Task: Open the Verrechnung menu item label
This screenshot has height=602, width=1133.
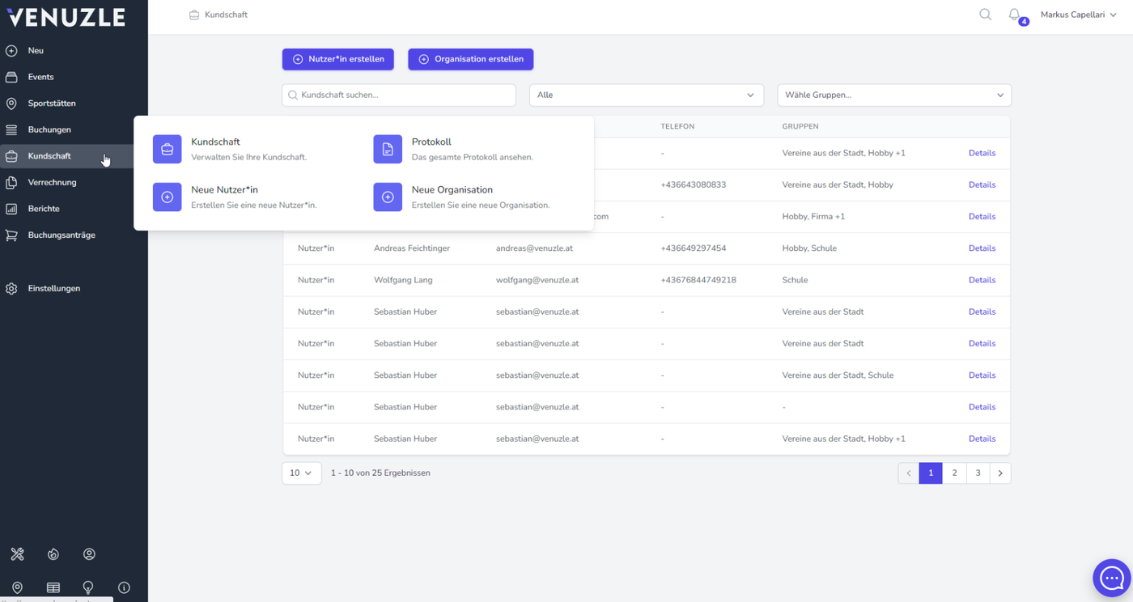Action: [x=53, y=182]
